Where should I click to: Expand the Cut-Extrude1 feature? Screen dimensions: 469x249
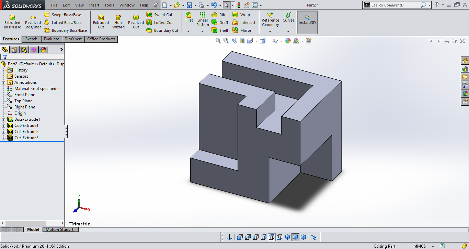(4, 126)
